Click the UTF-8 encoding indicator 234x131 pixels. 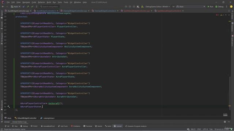coord(205,130)
